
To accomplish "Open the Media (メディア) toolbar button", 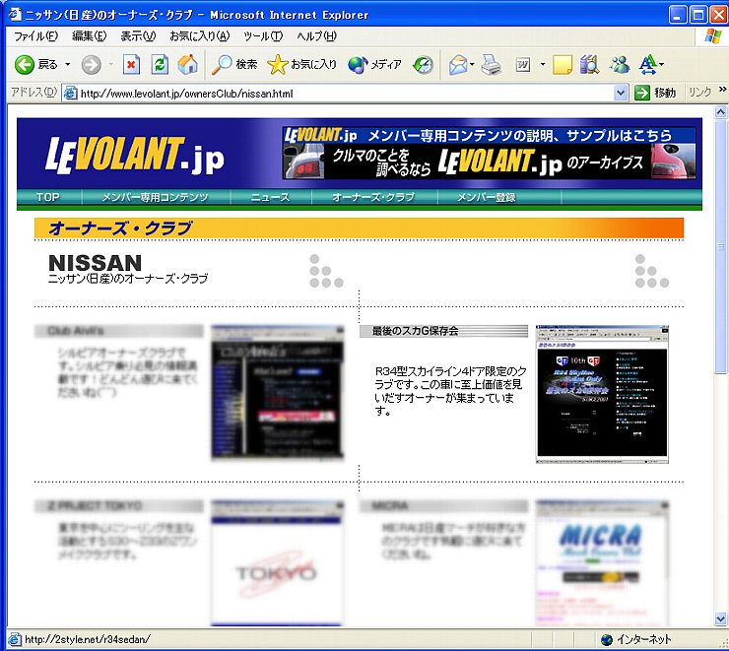I will [374, 65].
